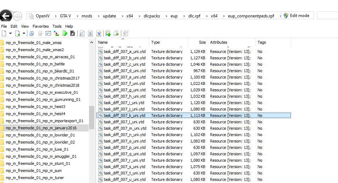Click the grayed-out checklist pencil toolbar icon
This screenshot has height=183, width=338.
pyautogui.click(x=40, y=33)
